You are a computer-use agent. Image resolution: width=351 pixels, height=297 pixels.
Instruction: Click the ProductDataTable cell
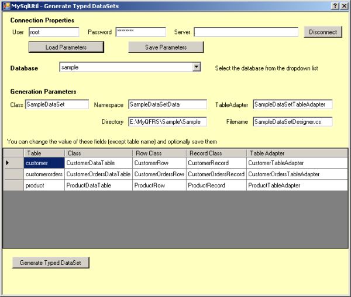[98, 186]
